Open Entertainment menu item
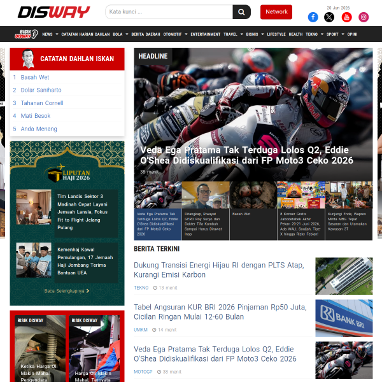Image resolution: width=382 pixels, height=382 pixels. [206, 34]
